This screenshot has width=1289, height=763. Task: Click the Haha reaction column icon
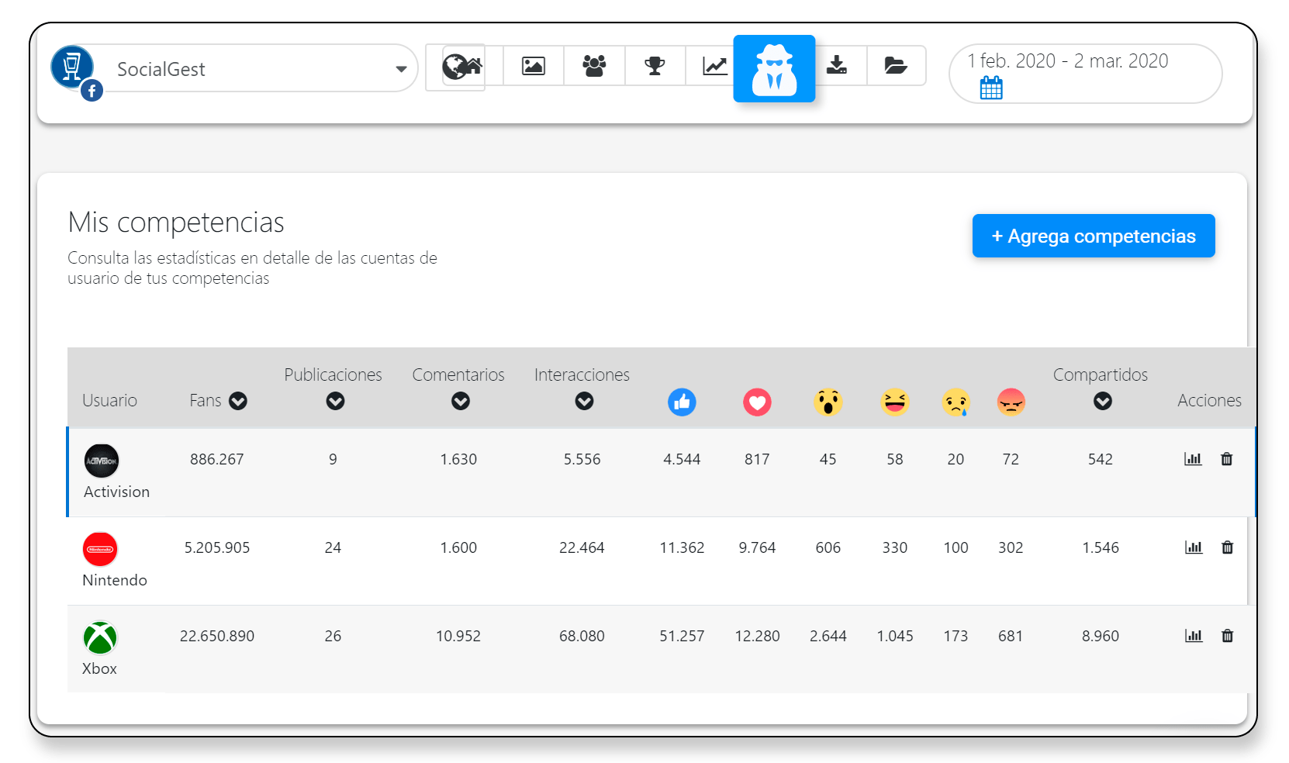(895, 402)
